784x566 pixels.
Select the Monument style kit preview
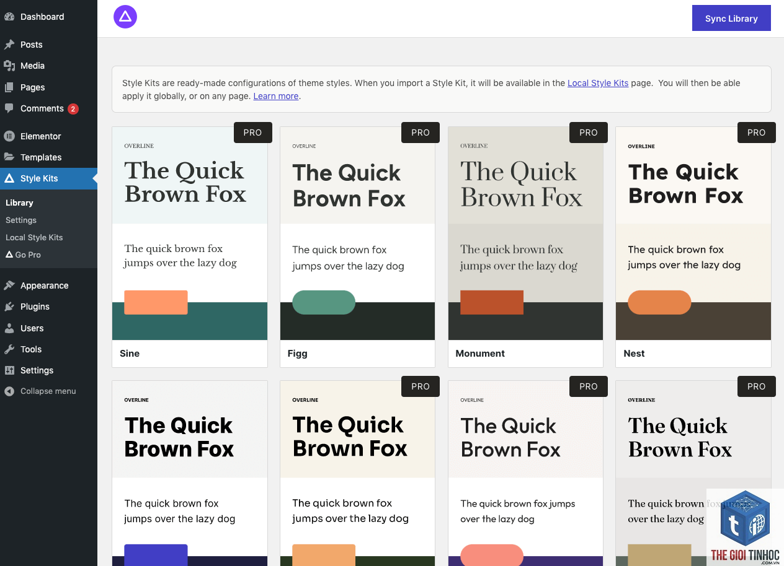(525, 233)
